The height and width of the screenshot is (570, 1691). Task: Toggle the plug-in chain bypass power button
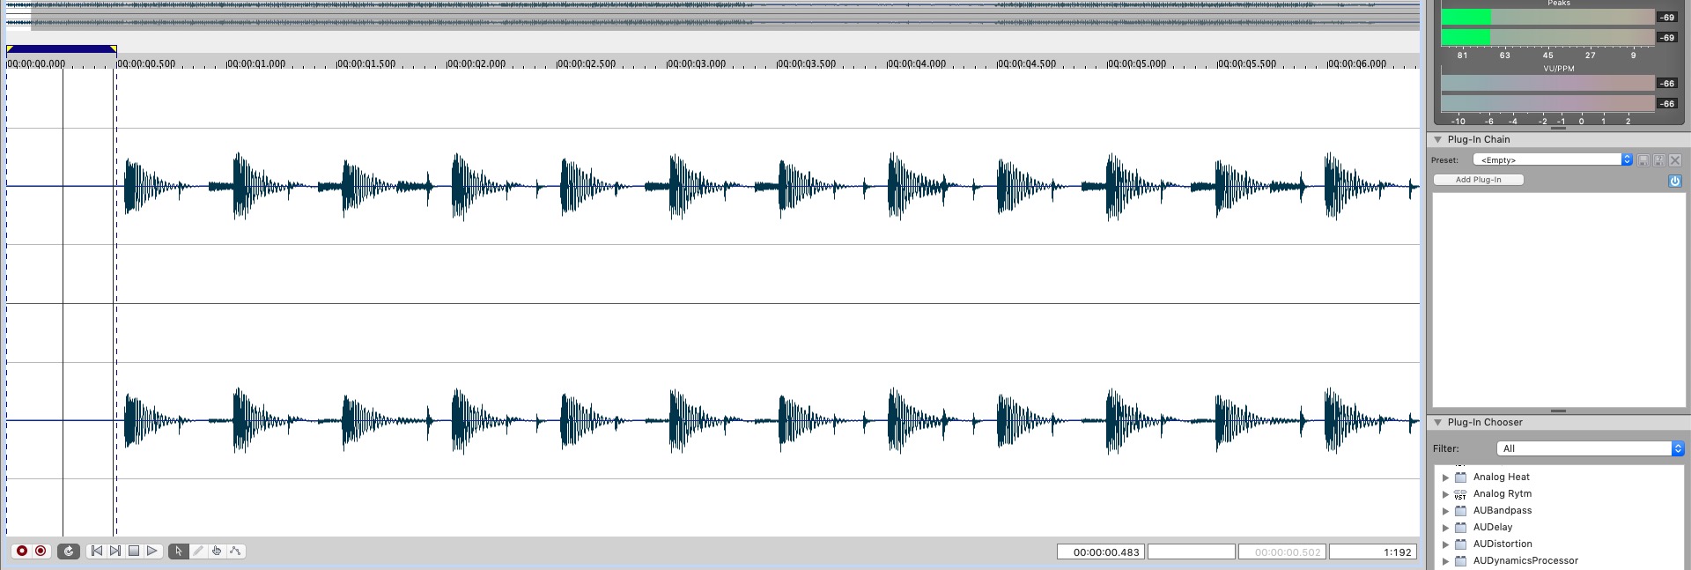coord(1674,181)
